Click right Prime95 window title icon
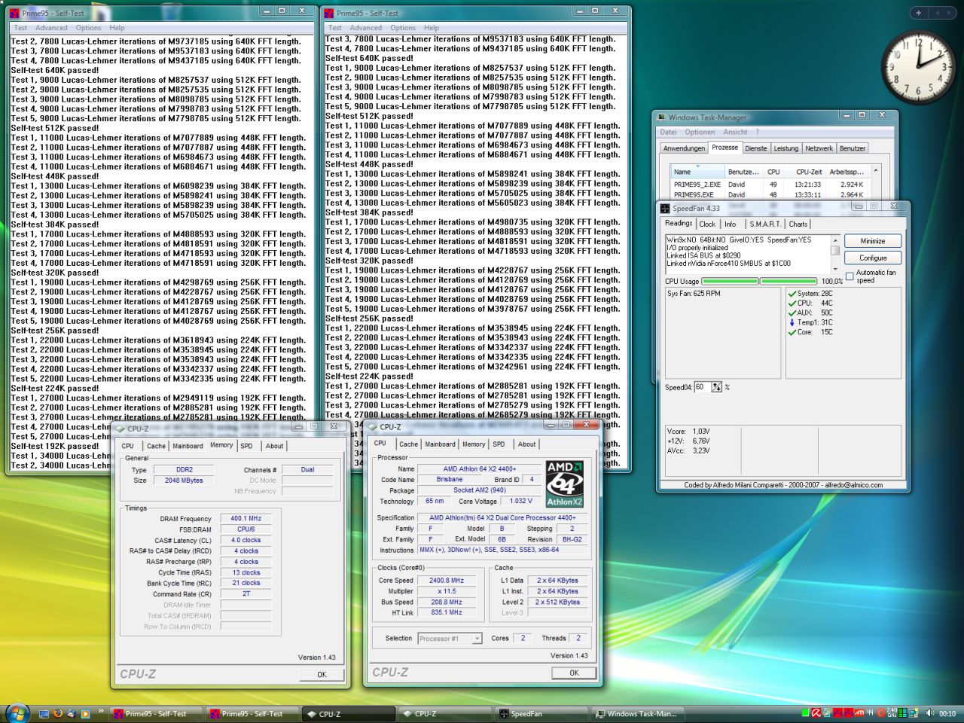964x723 pixels. 329,14
